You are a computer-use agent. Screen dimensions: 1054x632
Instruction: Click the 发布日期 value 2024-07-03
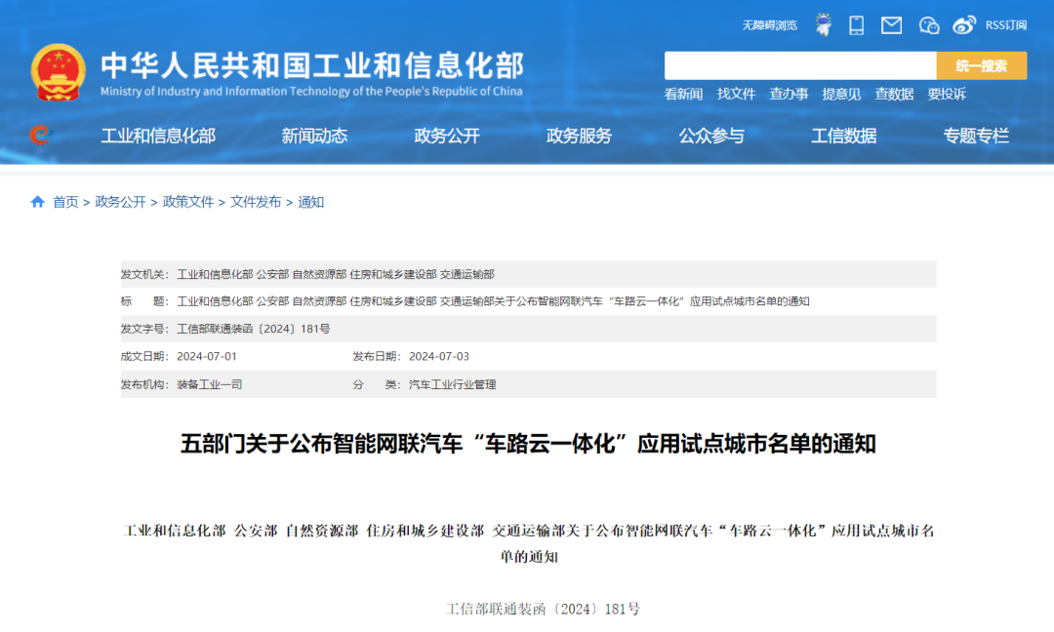(439, 356)
